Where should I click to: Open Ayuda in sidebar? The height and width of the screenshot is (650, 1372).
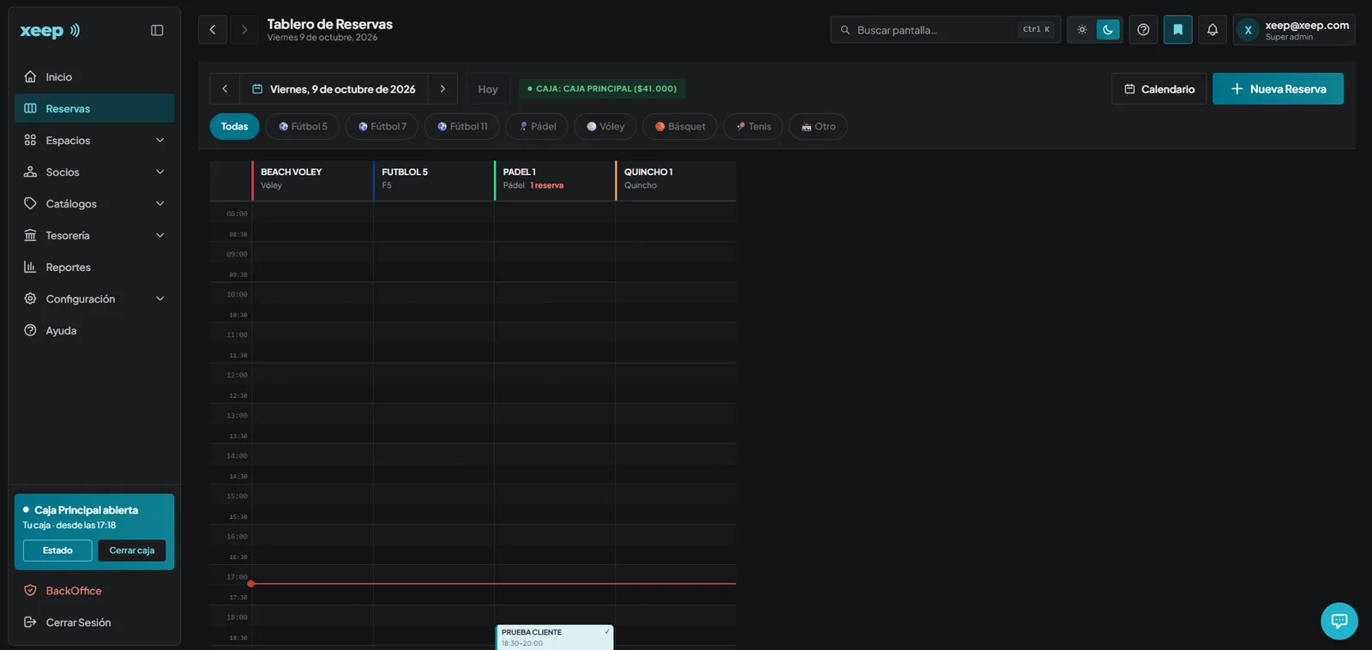click(94, 331)
